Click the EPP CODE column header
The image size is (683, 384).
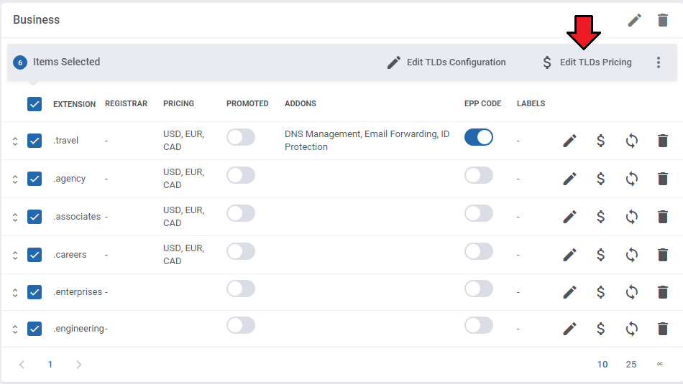pyautogui.click(x=482, y=103)
